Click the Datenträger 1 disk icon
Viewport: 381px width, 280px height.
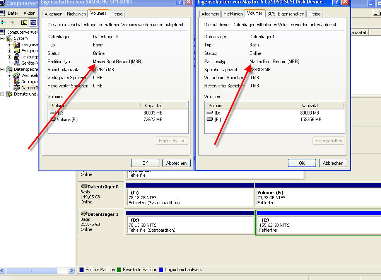pyautogui.click(x=84, y=214)
